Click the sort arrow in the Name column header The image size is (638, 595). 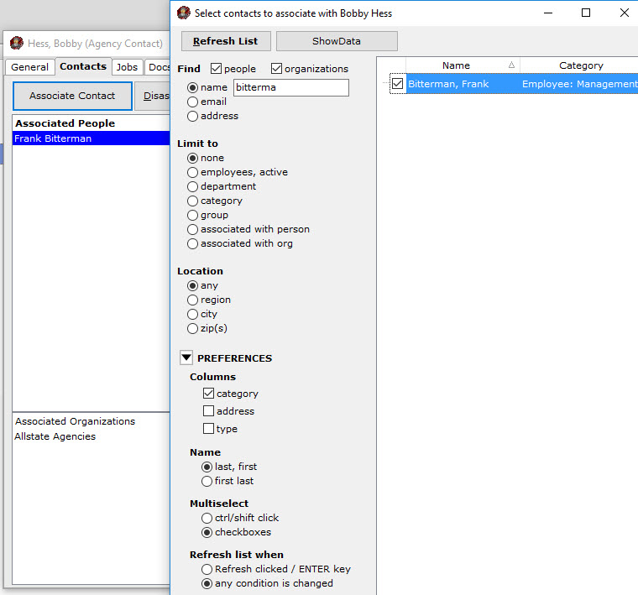[511, 65]
